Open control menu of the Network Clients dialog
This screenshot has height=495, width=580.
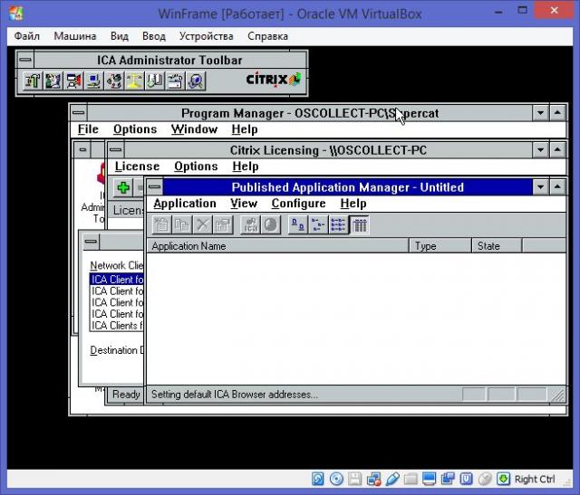pos(91,242)
